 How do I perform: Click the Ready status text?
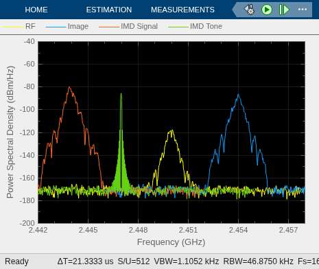click(16, 261)
